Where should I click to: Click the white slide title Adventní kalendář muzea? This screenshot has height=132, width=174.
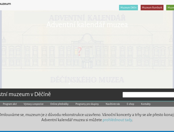(x=87, y=25)
